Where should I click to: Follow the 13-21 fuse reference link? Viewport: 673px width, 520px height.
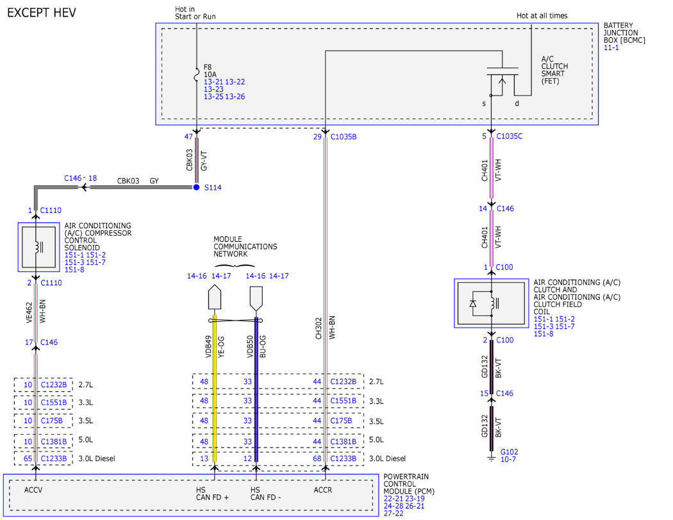point(213,81)
